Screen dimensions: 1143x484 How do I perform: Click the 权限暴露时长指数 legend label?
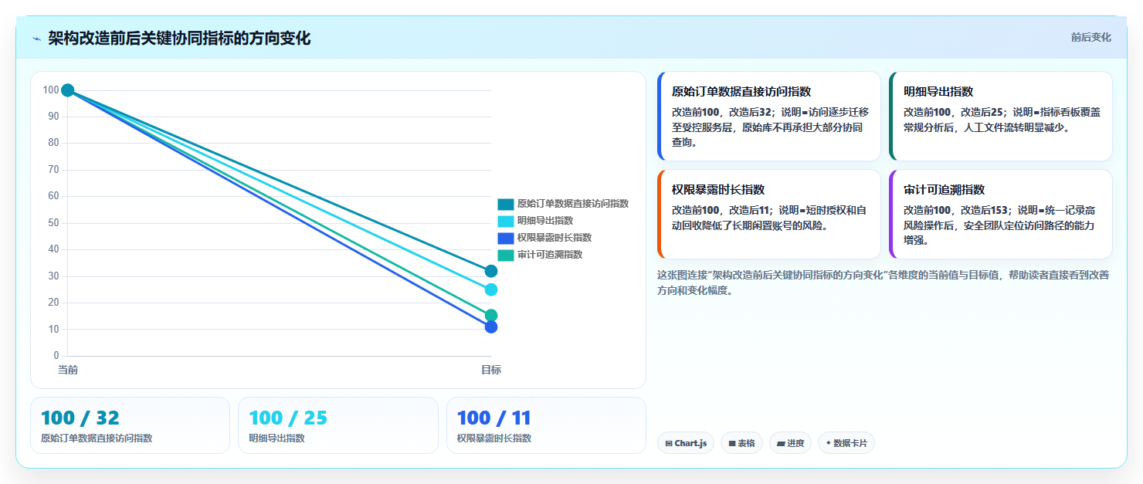555,238
